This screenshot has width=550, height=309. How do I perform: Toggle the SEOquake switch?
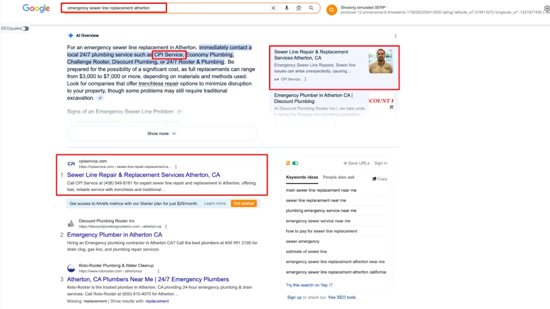[x=25, y=28]
